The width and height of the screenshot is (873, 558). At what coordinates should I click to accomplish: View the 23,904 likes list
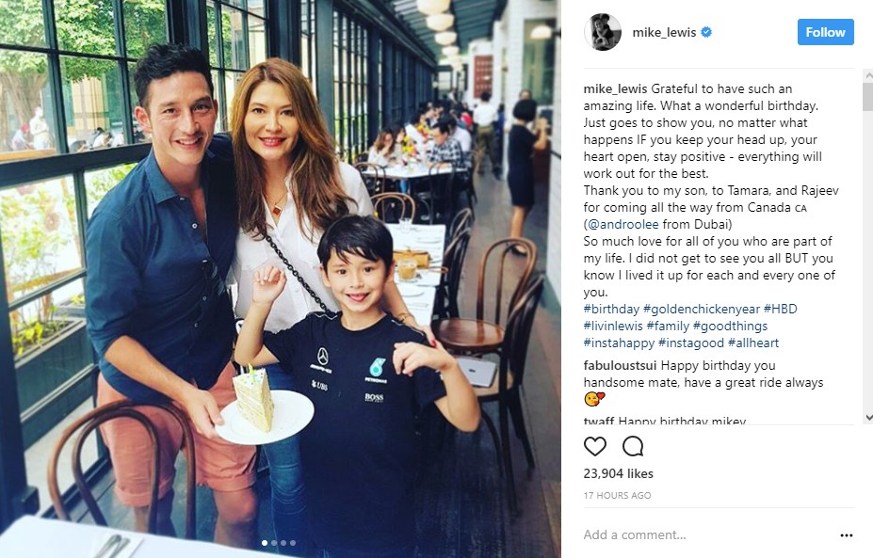tap(619, 473)
